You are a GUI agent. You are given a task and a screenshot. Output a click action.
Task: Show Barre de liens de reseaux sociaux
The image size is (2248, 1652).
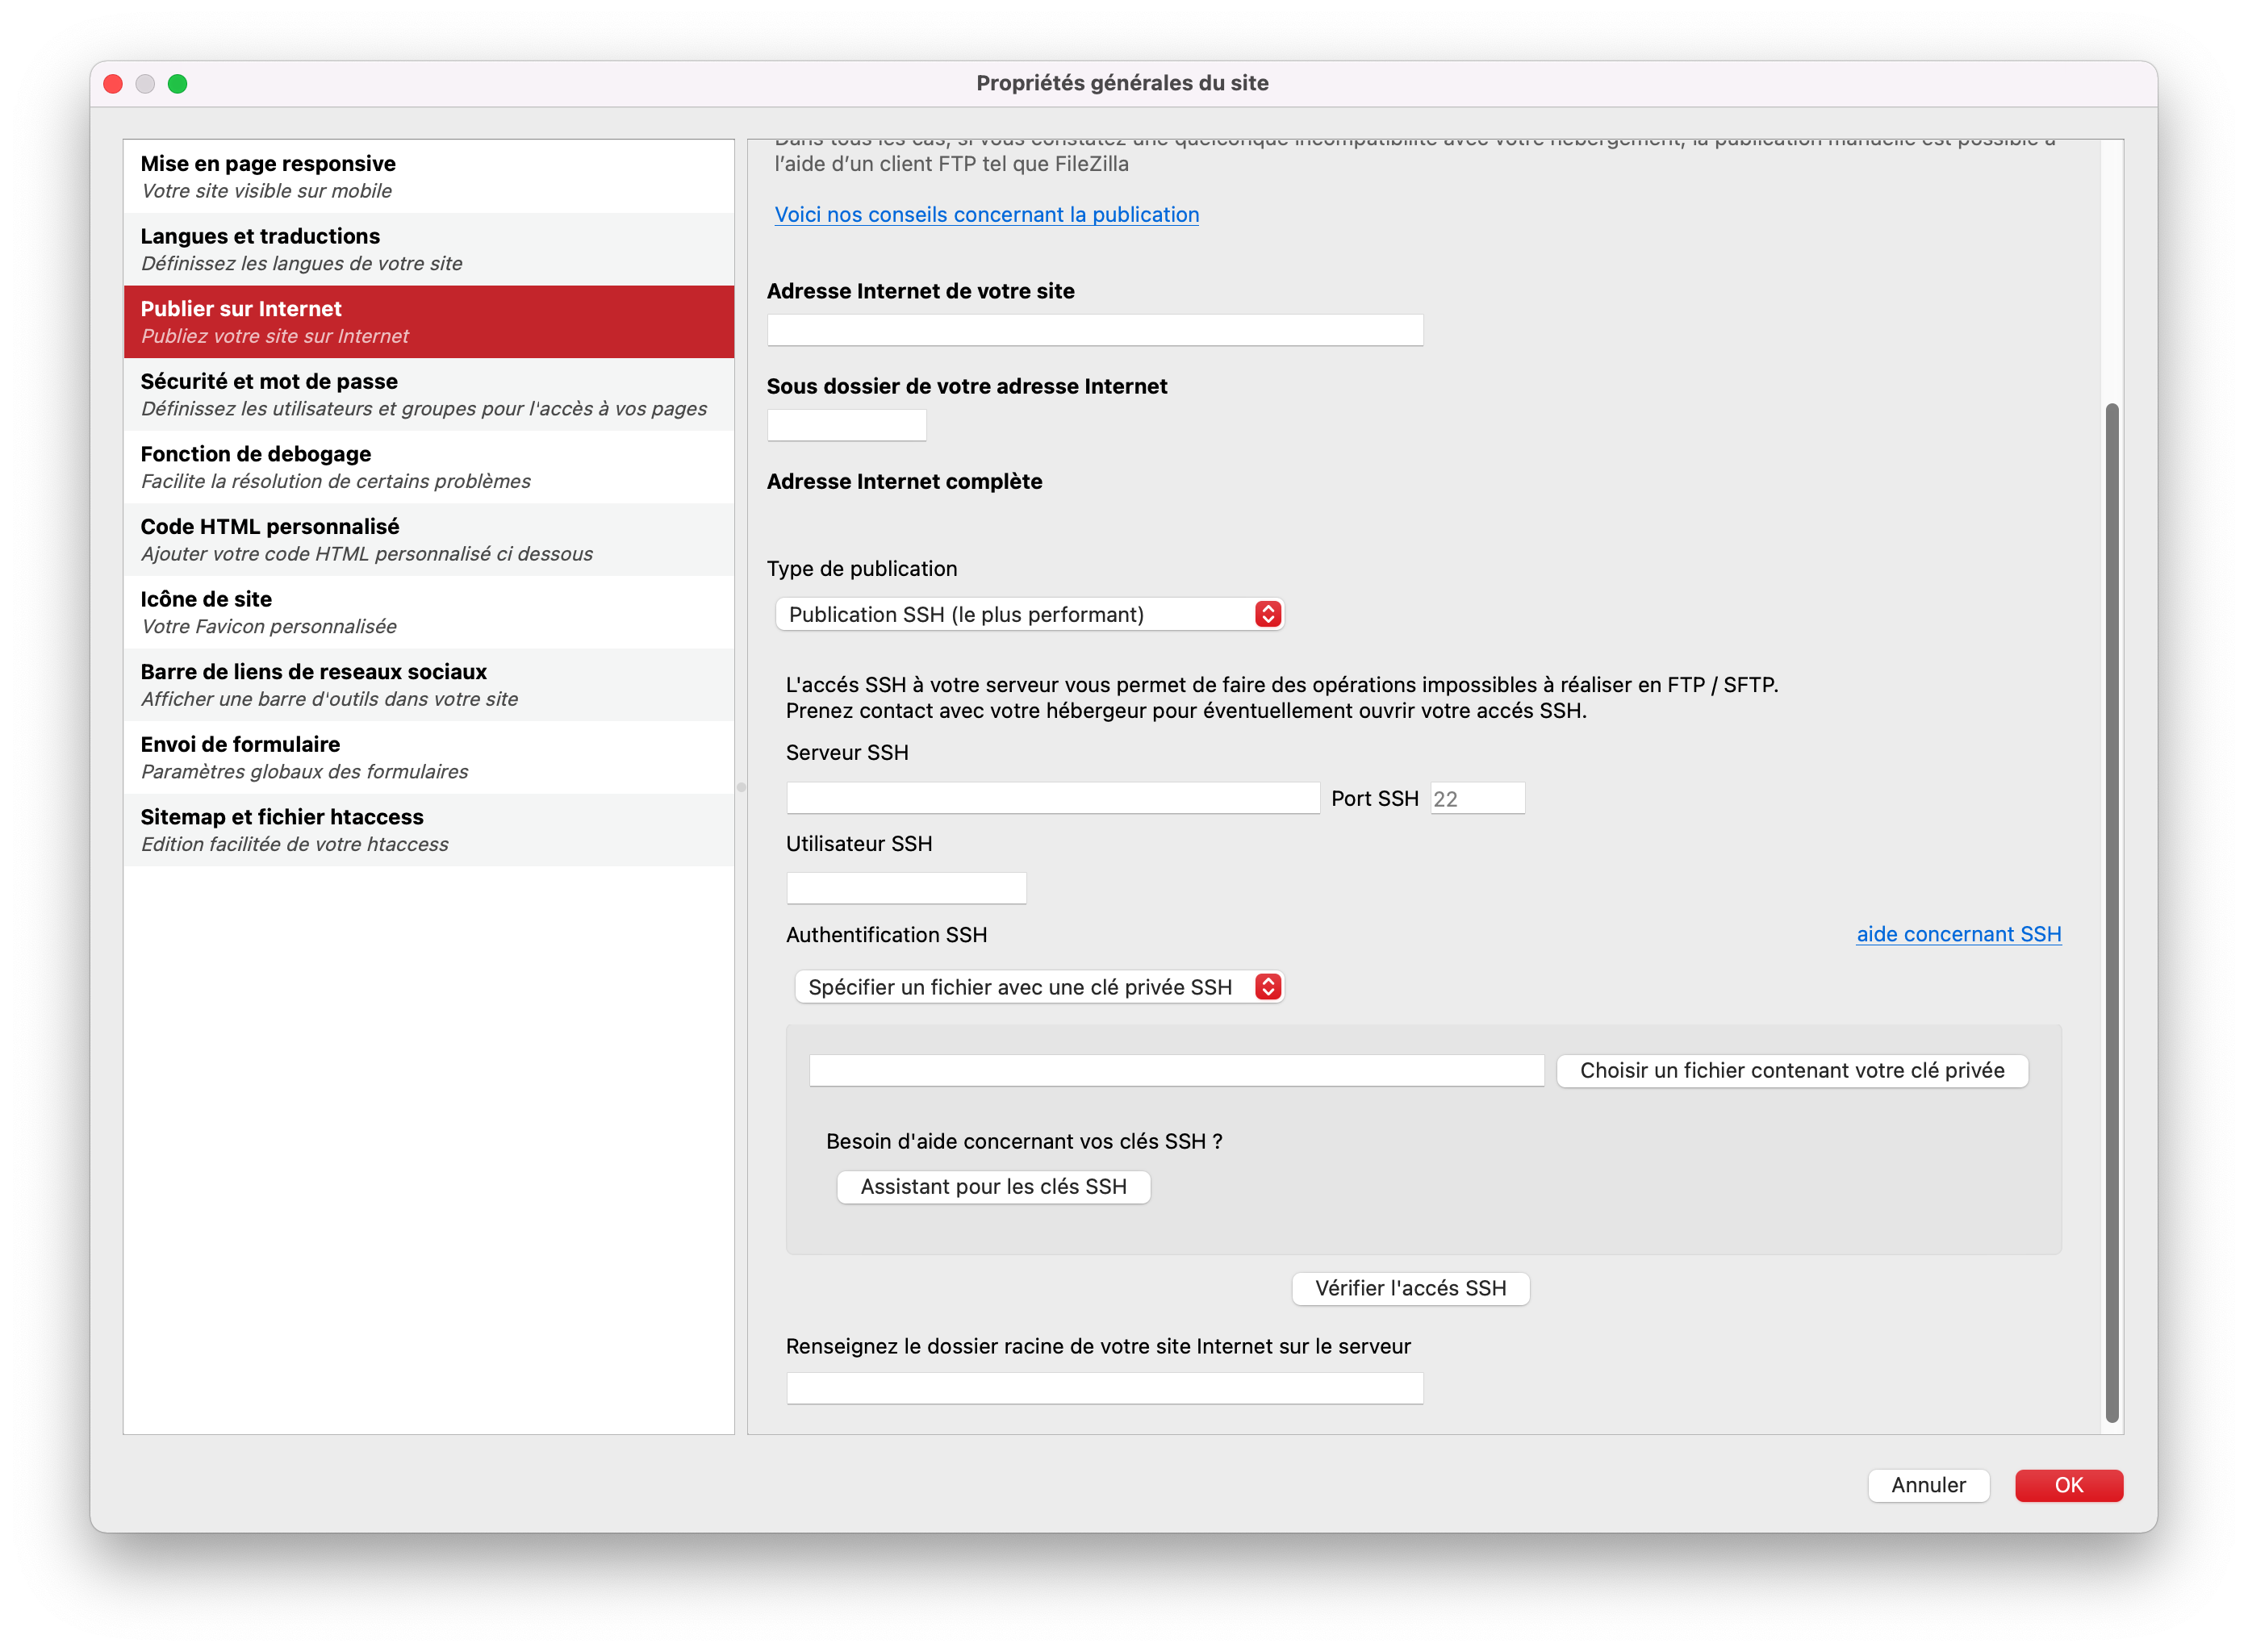click(x=428, y=684)
